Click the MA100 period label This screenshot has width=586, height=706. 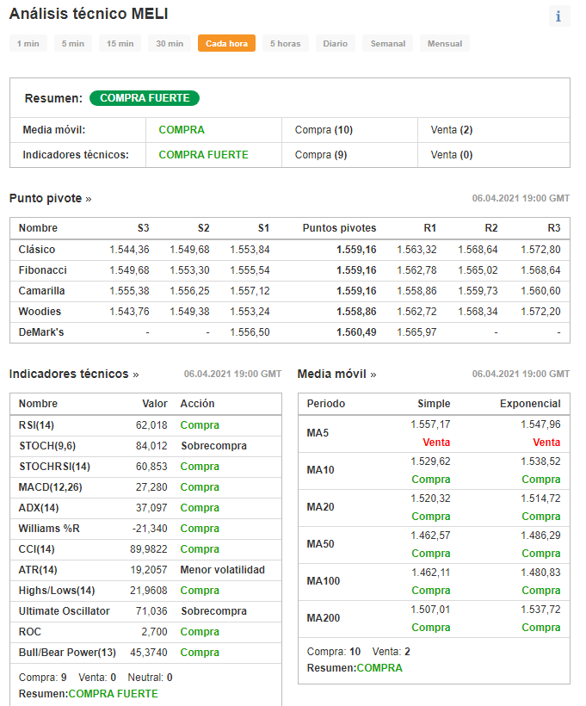tap(324, 581)
